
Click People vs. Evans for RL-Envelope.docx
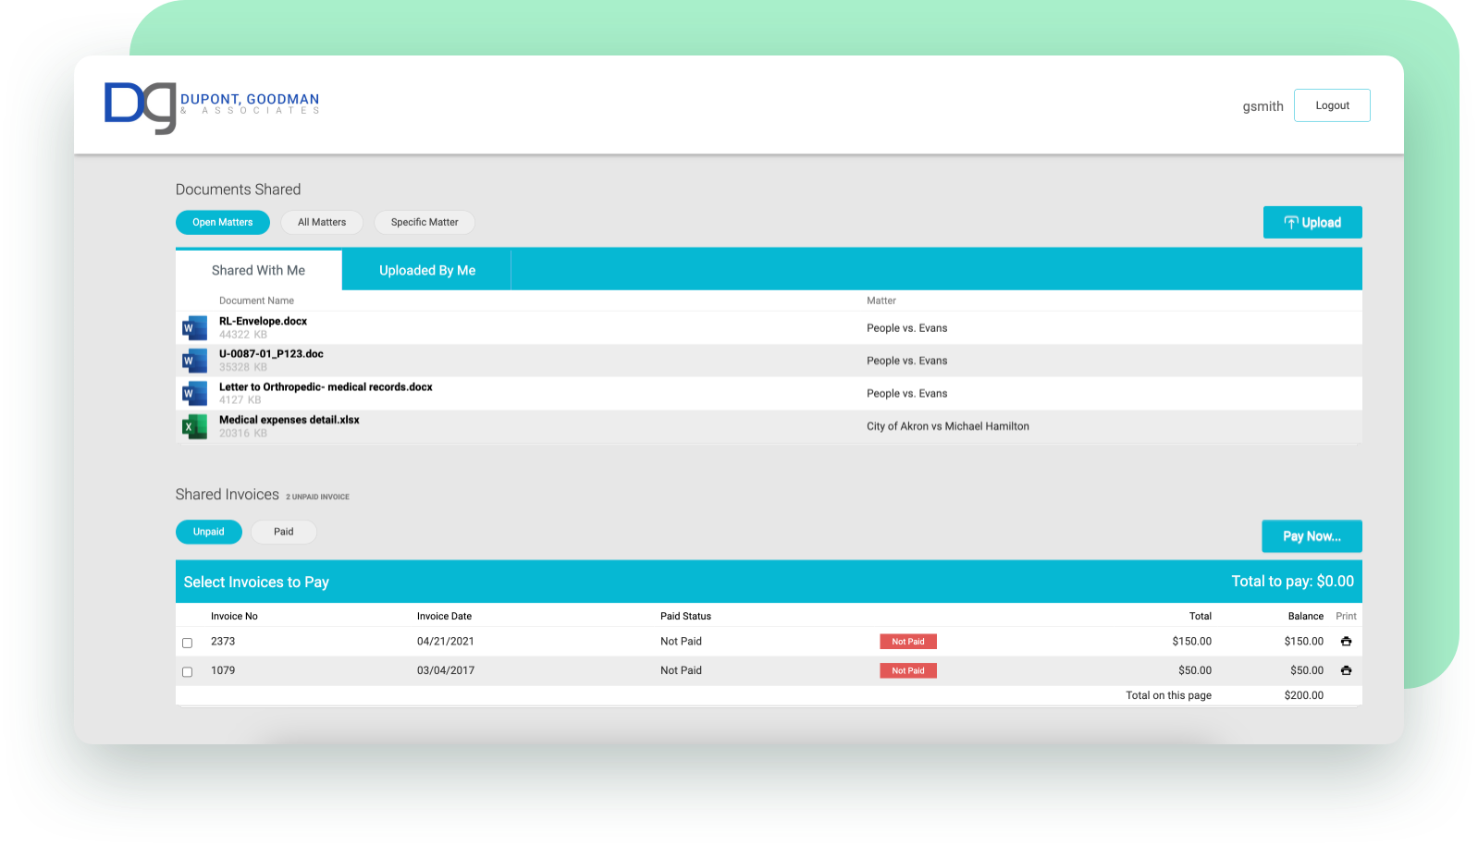pos(907,328)
